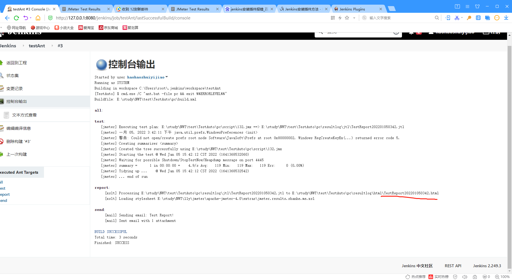The width and height of the screenshot is (512, 280).
Task: Open the 京东商城 bookmark
Action: click(108, 28)
